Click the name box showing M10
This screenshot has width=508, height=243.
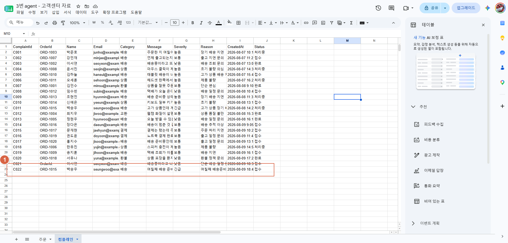click(14, 34)
